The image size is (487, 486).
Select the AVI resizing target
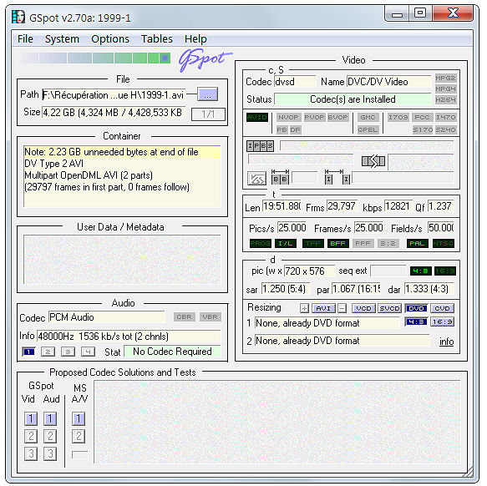[323, 308]
